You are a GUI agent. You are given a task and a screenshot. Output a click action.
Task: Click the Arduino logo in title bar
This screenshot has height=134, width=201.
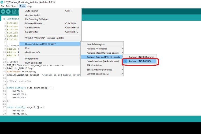pos(2,2)
